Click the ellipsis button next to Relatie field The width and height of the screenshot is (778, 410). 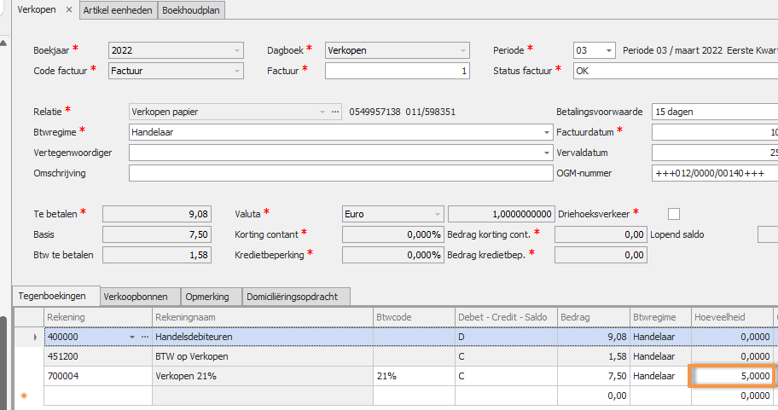click(x=335, y=112)
